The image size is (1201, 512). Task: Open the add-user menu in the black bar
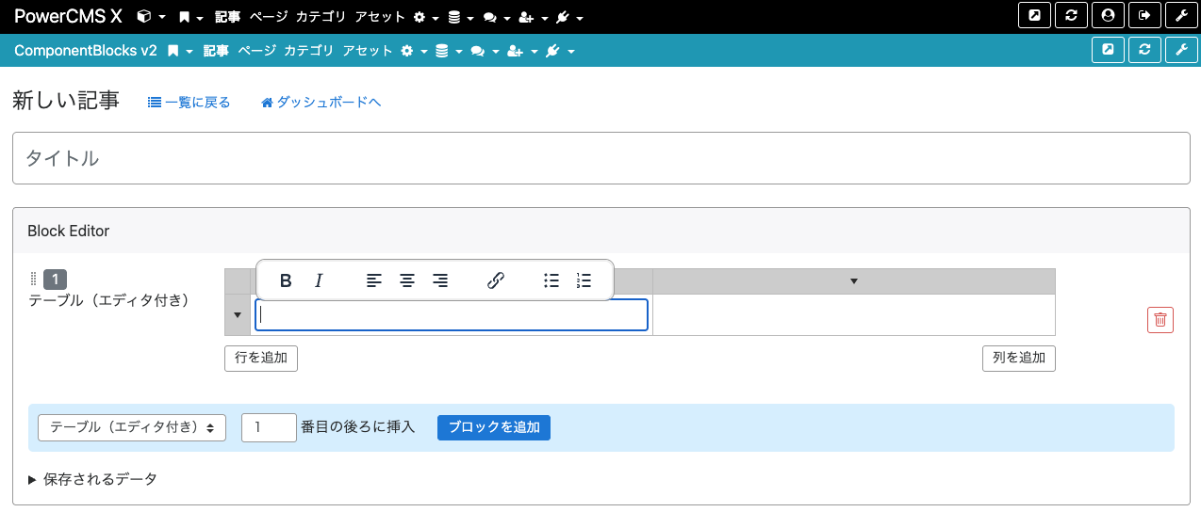click(x=533, y=17)
